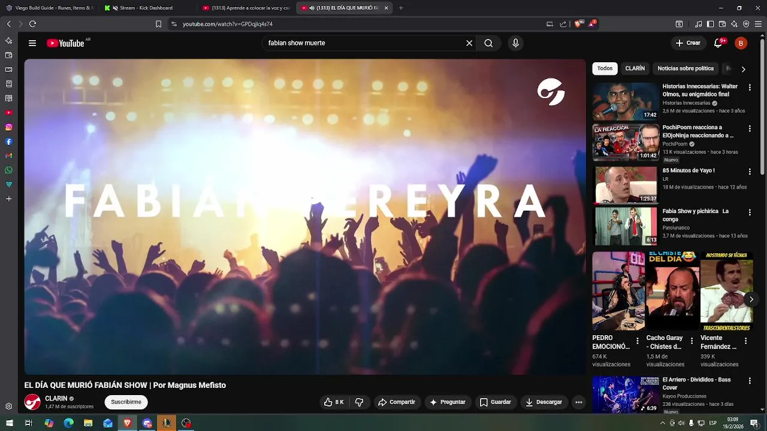Select Noticias sobre política chip

(686, 68)
